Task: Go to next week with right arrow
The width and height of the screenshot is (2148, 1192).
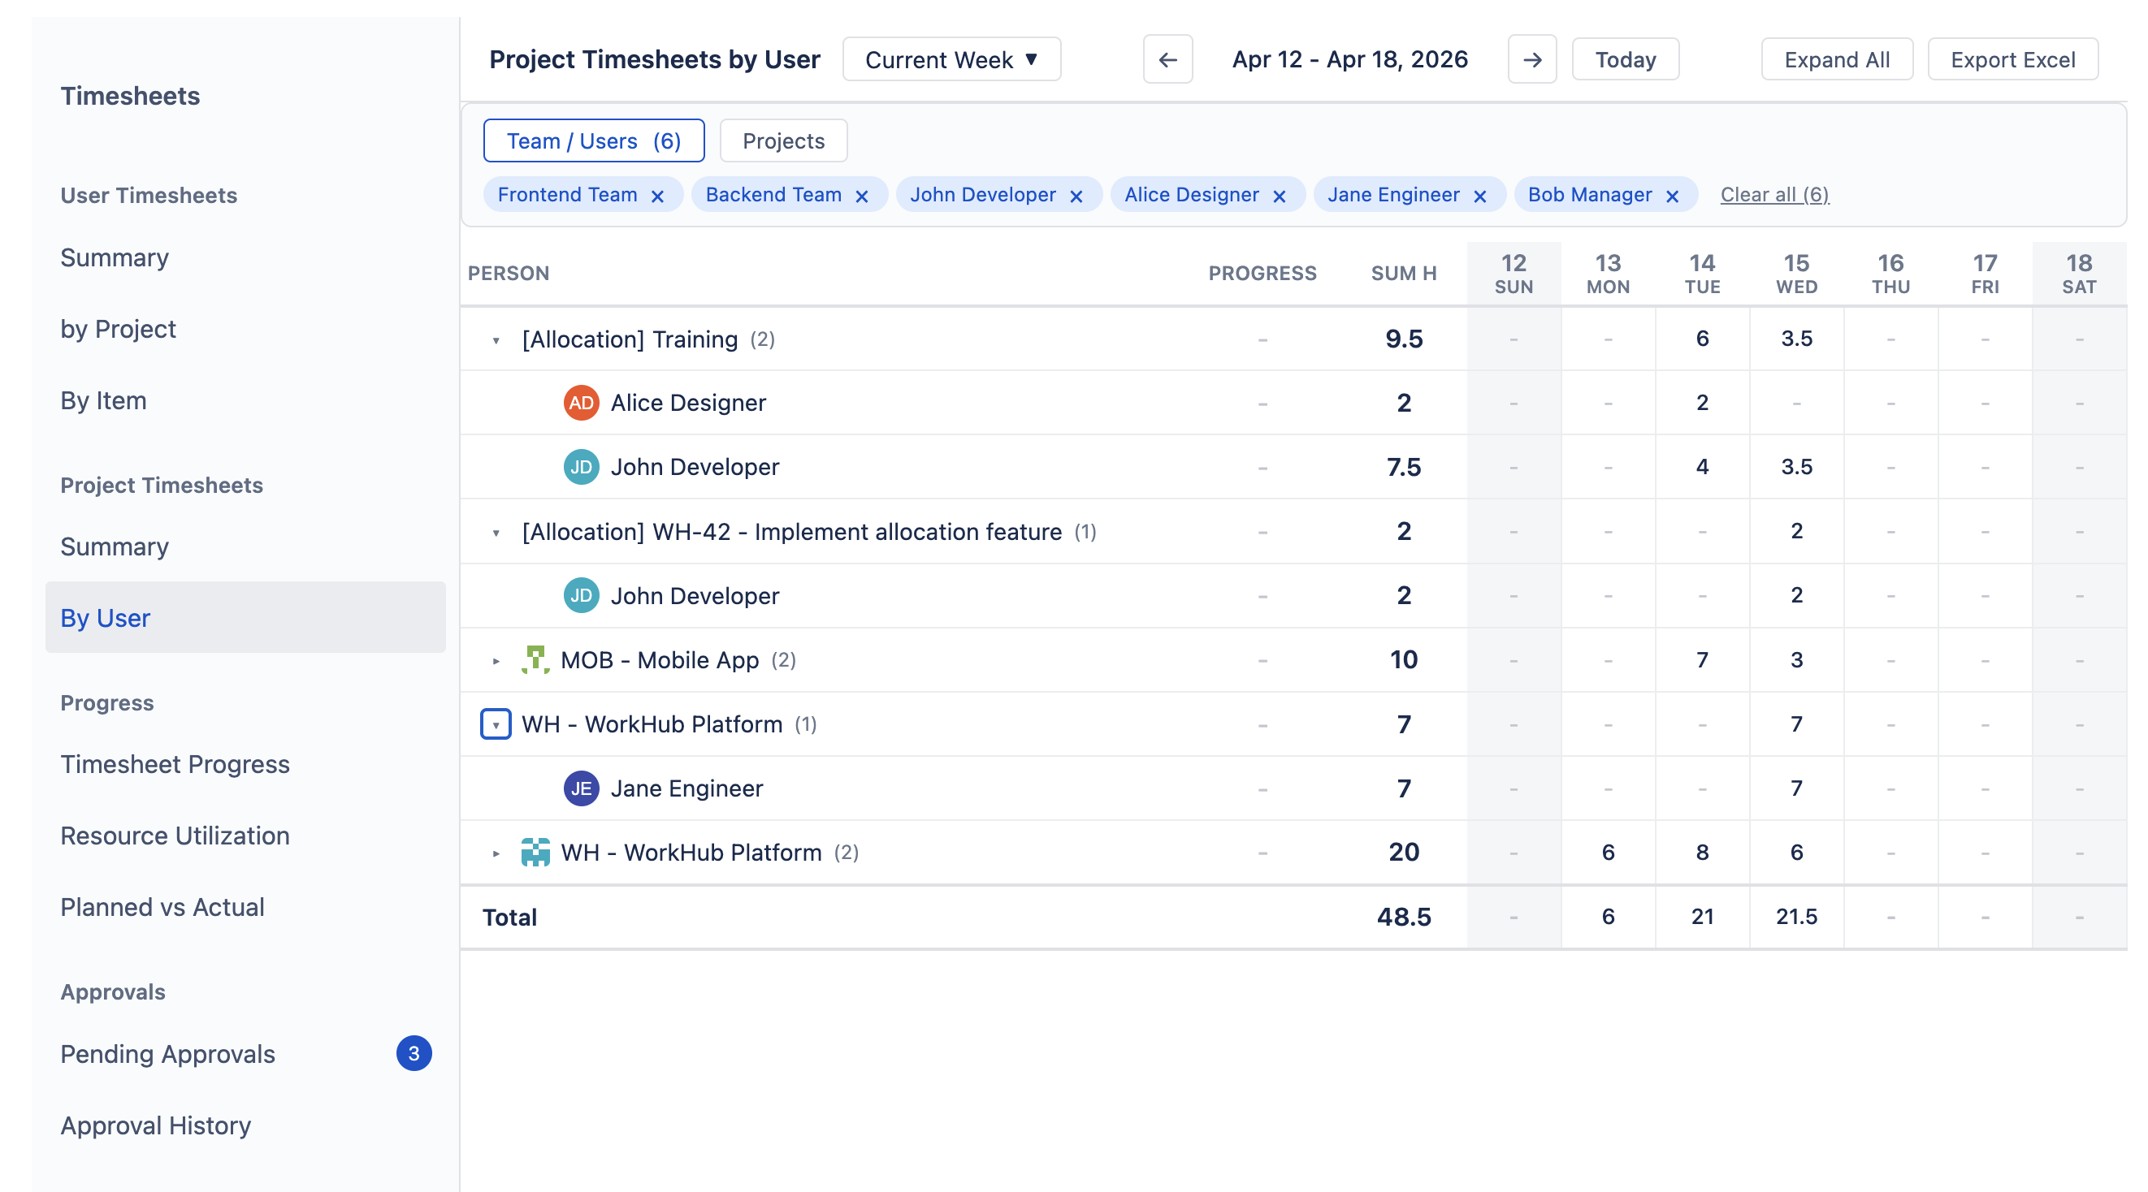Action: coord(1533,59)
